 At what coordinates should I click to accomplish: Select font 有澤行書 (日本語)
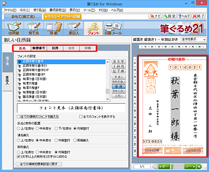(x=62, y=79)
